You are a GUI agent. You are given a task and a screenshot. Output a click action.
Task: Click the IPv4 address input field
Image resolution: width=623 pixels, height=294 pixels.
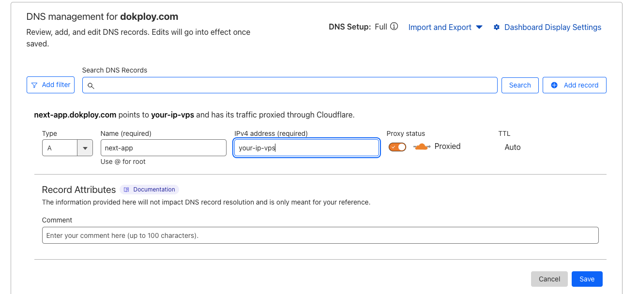(306, 148)
